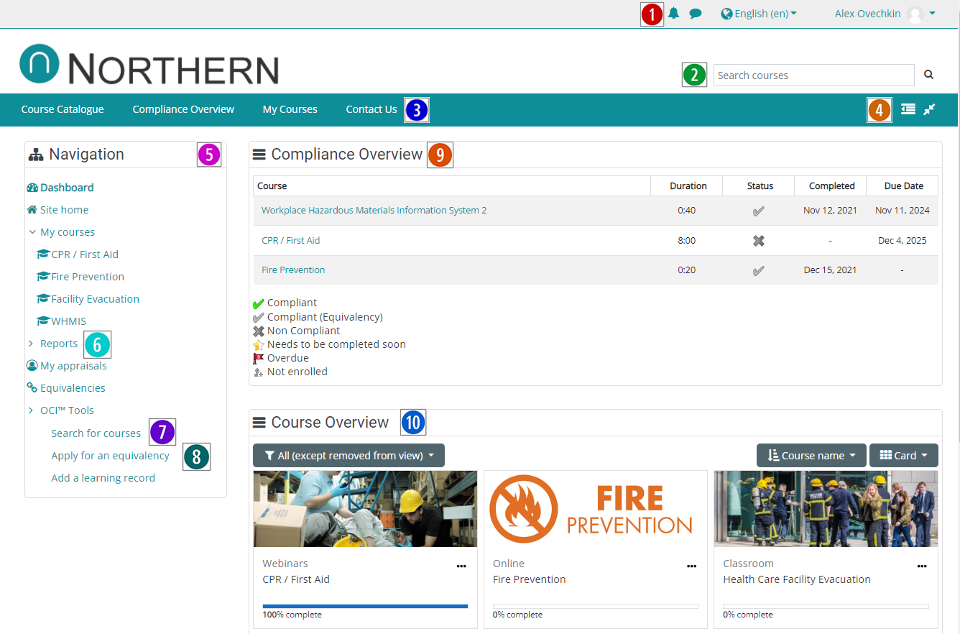Open the Workplace Hazardous Materials Information System 2 link
960x634 pixels.
[x=374, y=211]
